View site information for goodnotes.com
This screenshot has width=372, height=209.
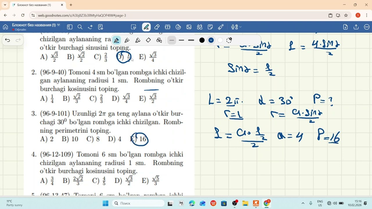coord(33,15)
